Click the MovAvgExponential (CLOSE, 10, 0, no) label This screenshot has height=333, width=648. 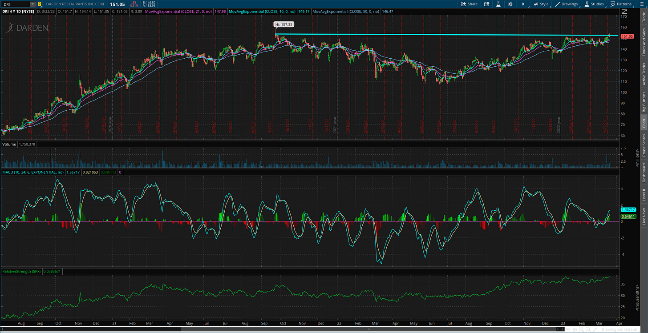tap(263, 11)
